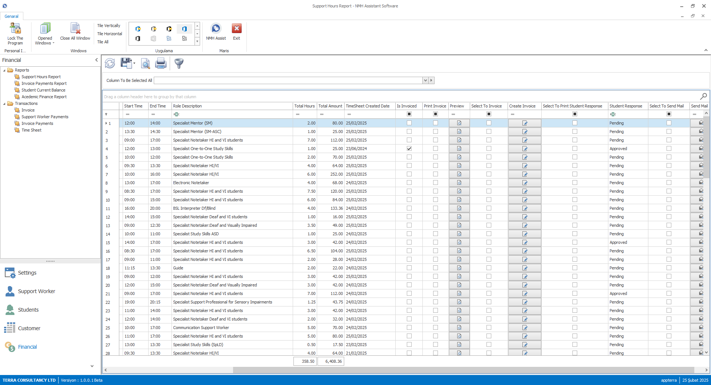This screenshot has height=385, width=711.
Task: Click the red Exit icon
Action: 236,29
